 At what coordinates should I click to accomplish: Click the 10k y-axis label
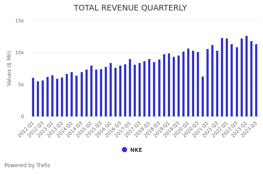[19, 52]
